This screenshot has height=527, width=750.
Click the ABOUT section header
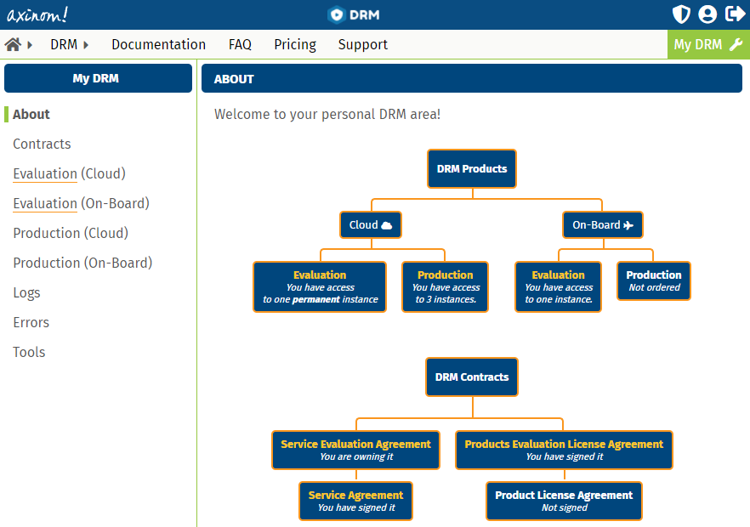(472, 78)
